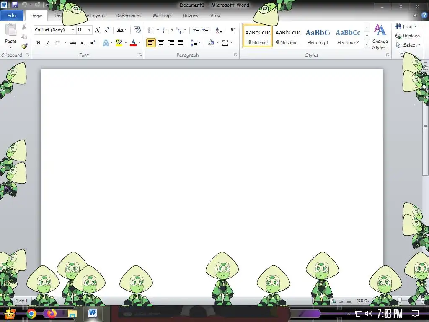Apply the Heading 2 style

(x=348, y=36)
